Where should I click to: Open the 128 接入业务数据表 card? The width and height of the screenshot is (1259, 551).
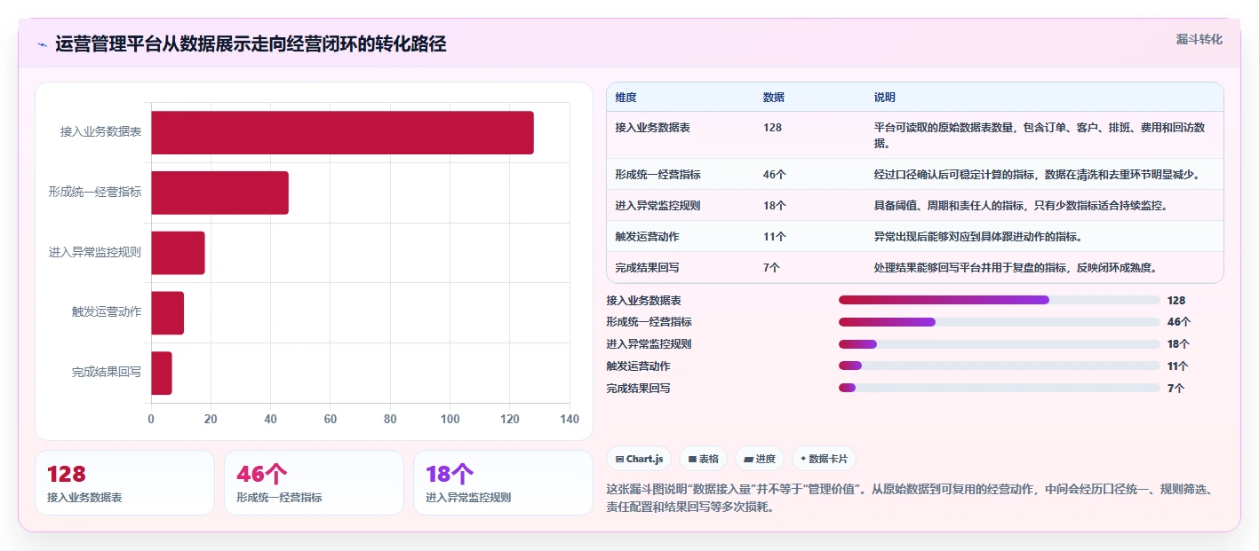pyautogui.click(x=124, y=483)
